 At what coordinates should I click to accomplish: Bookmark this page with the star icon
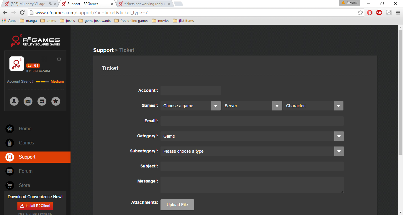(x=360, y=12)
